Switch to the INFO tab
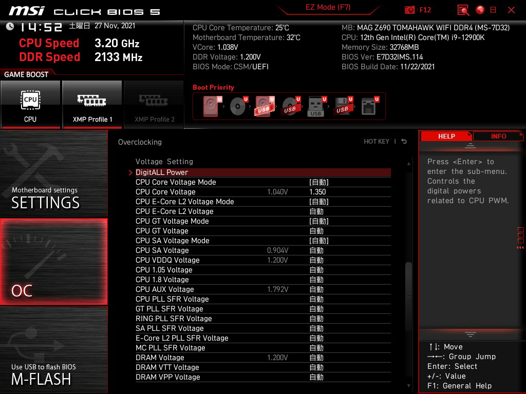Image resolution: width=526 pixels, height=394 pixels. (x=498, y=136)
